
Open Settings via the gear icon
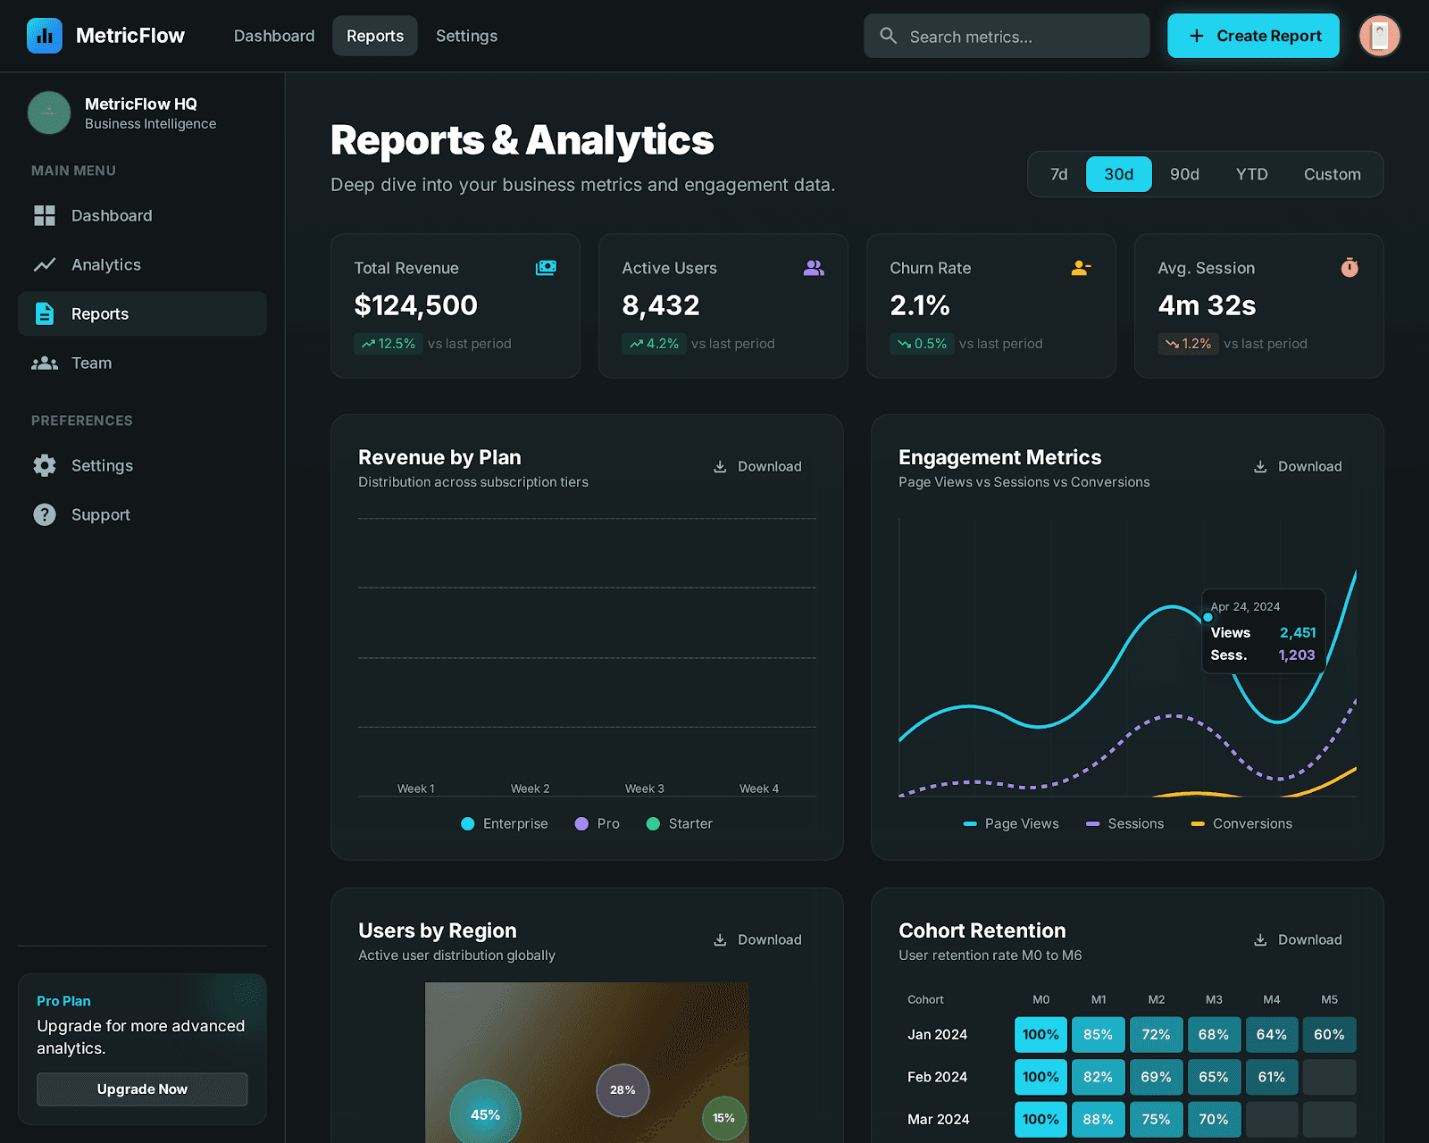click(x=45, y=465)
